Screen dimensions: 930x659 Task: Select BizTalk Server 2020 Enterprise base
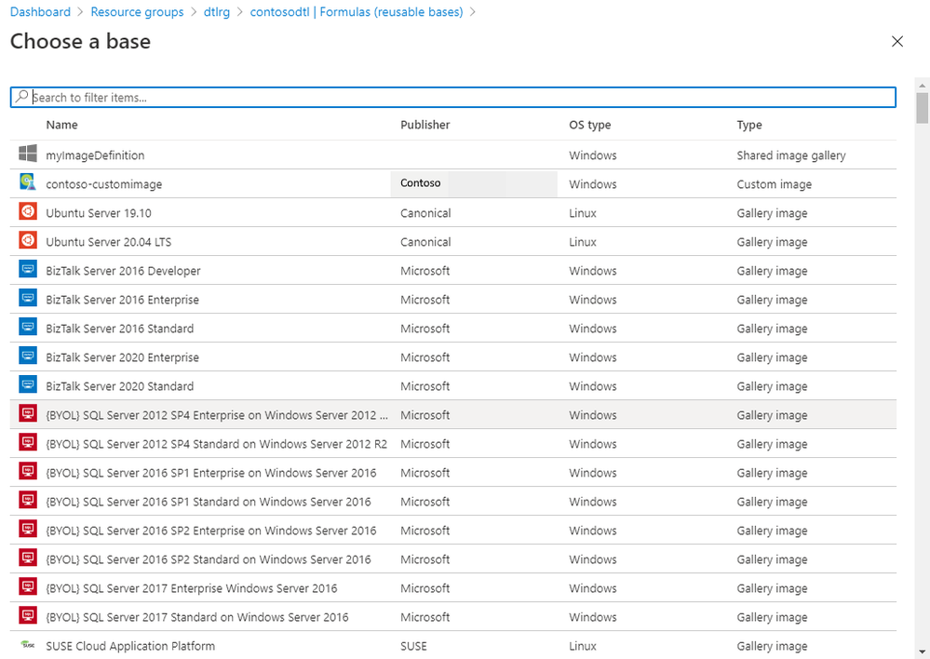click(122, 357)
